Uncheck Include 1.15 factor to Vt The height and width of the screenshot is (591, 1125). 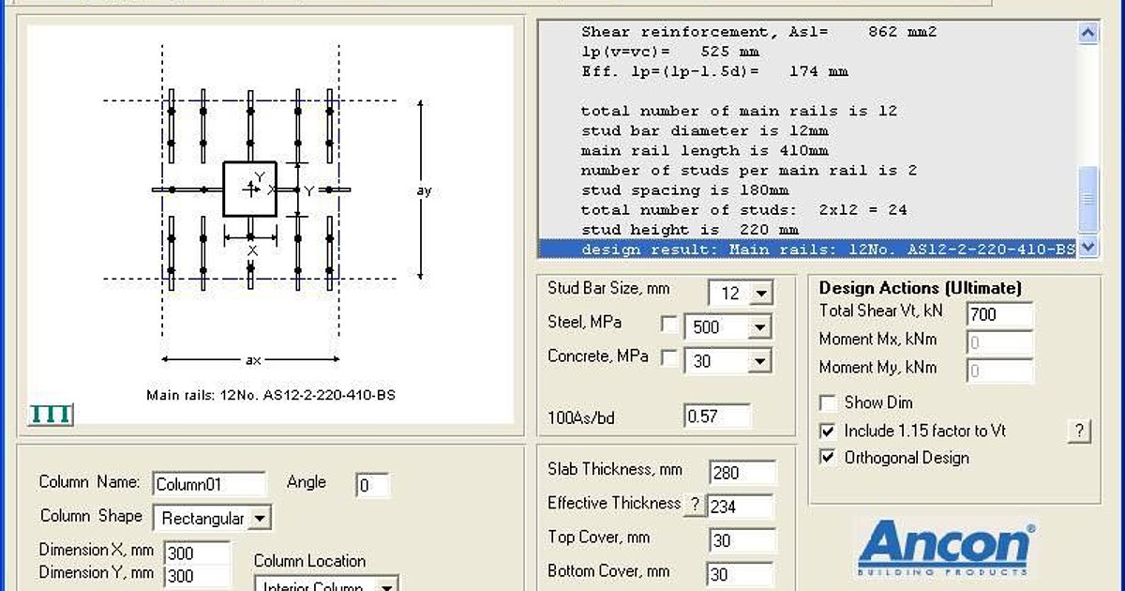pos(829,431)
